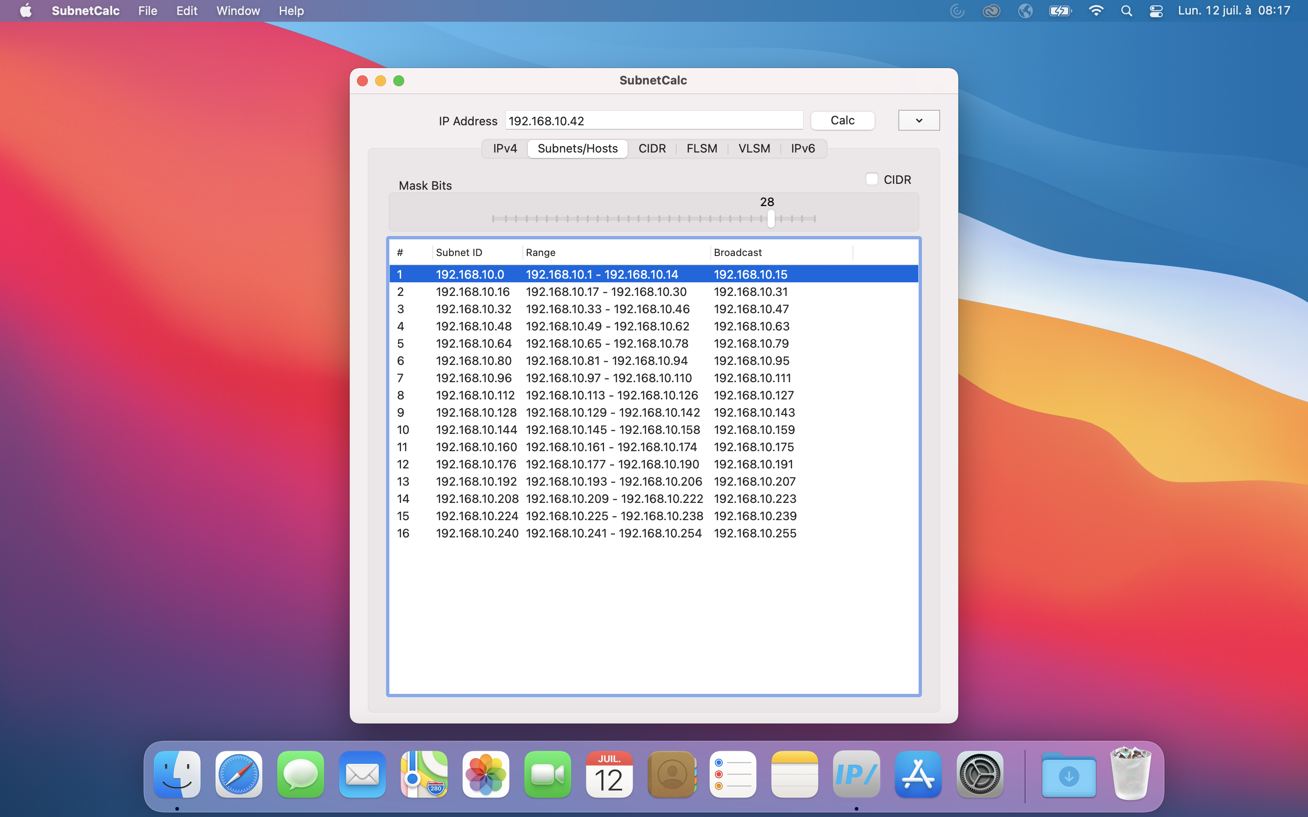The width and height of the screenshot is (1308, 817).
Task: Adjust the Mask Bits slider
Action: click(771, 218)
